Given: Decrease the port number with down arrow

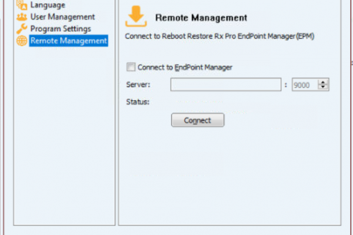Looking at the screenshot, I should pos(323,88).
